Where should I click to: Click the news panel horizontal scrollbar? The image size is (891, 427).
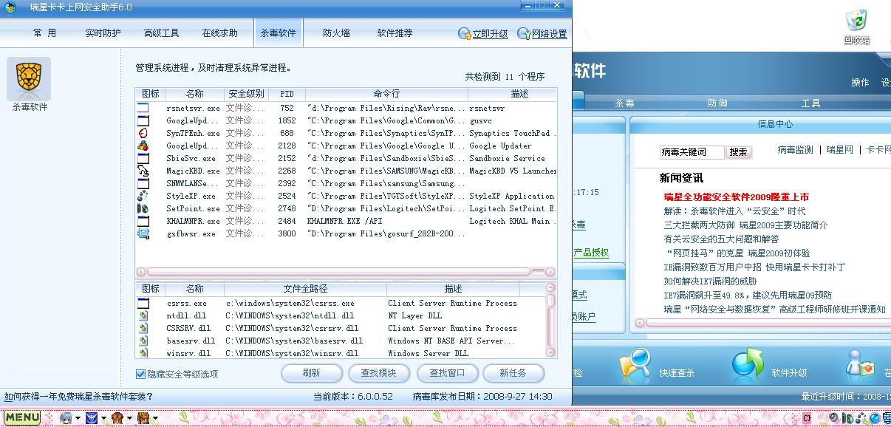(765, 323)
